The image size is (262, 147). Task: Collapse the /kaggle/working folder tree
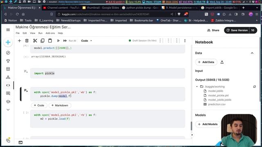coord(197,87)
